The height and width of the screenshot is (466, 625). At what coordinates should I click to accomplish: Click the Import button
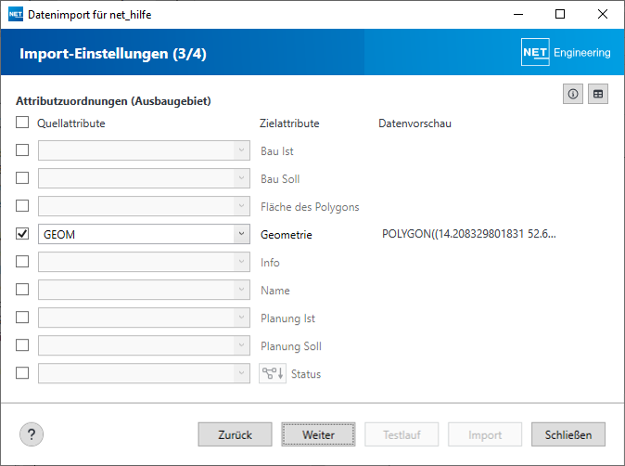point(485,434)
